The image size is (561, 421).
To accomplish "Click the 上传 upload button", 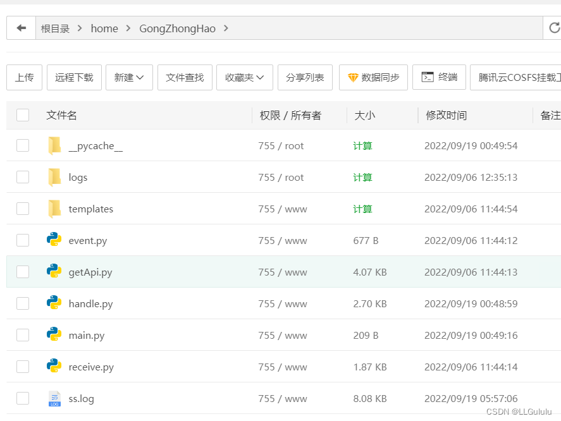I will tap(24, 77).
